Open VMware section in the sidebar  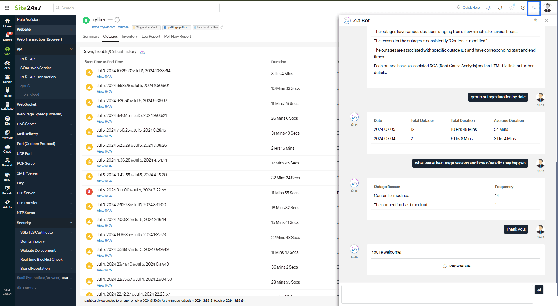pyautogui.click(x=7, y=134)
